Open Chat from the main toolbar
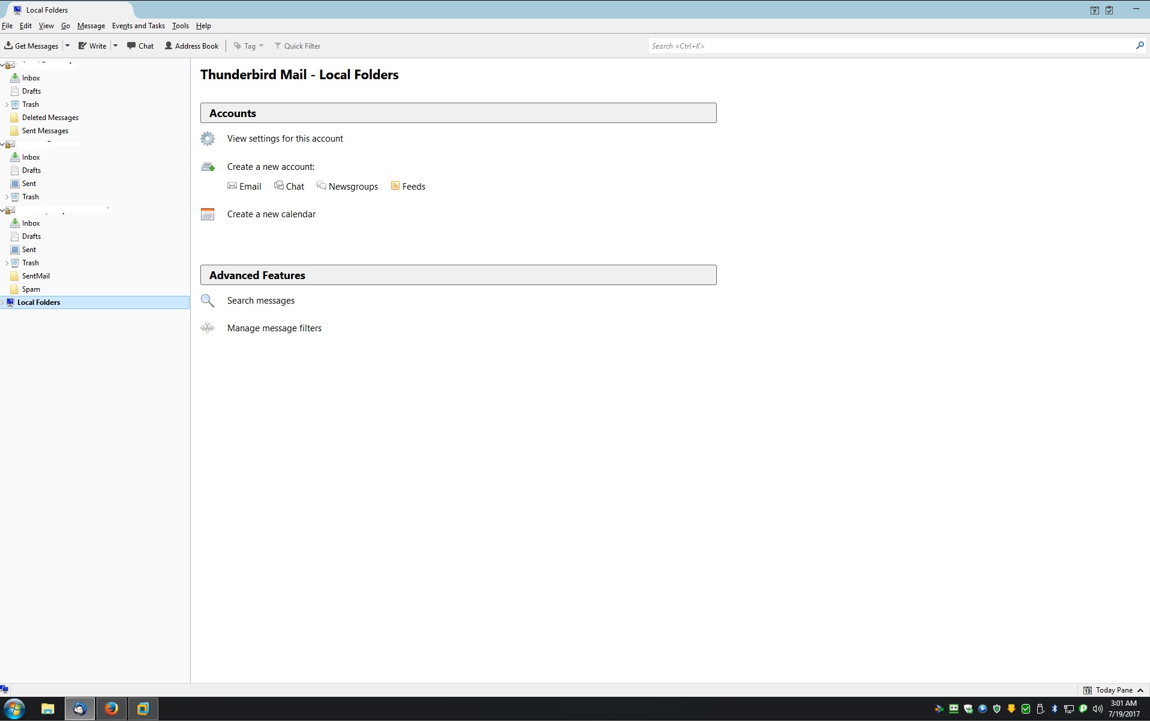 (x=140, y=46)
